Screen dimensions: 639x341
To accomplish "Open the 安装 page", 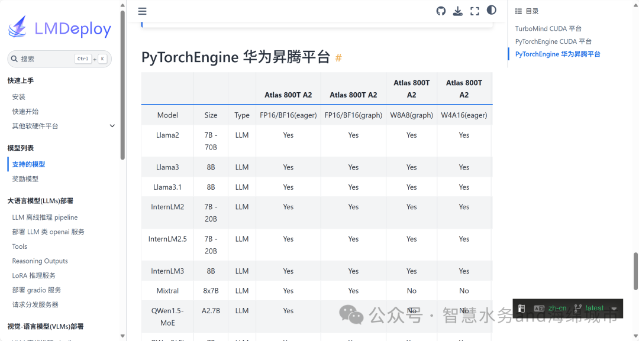I will tap(19, 97).
